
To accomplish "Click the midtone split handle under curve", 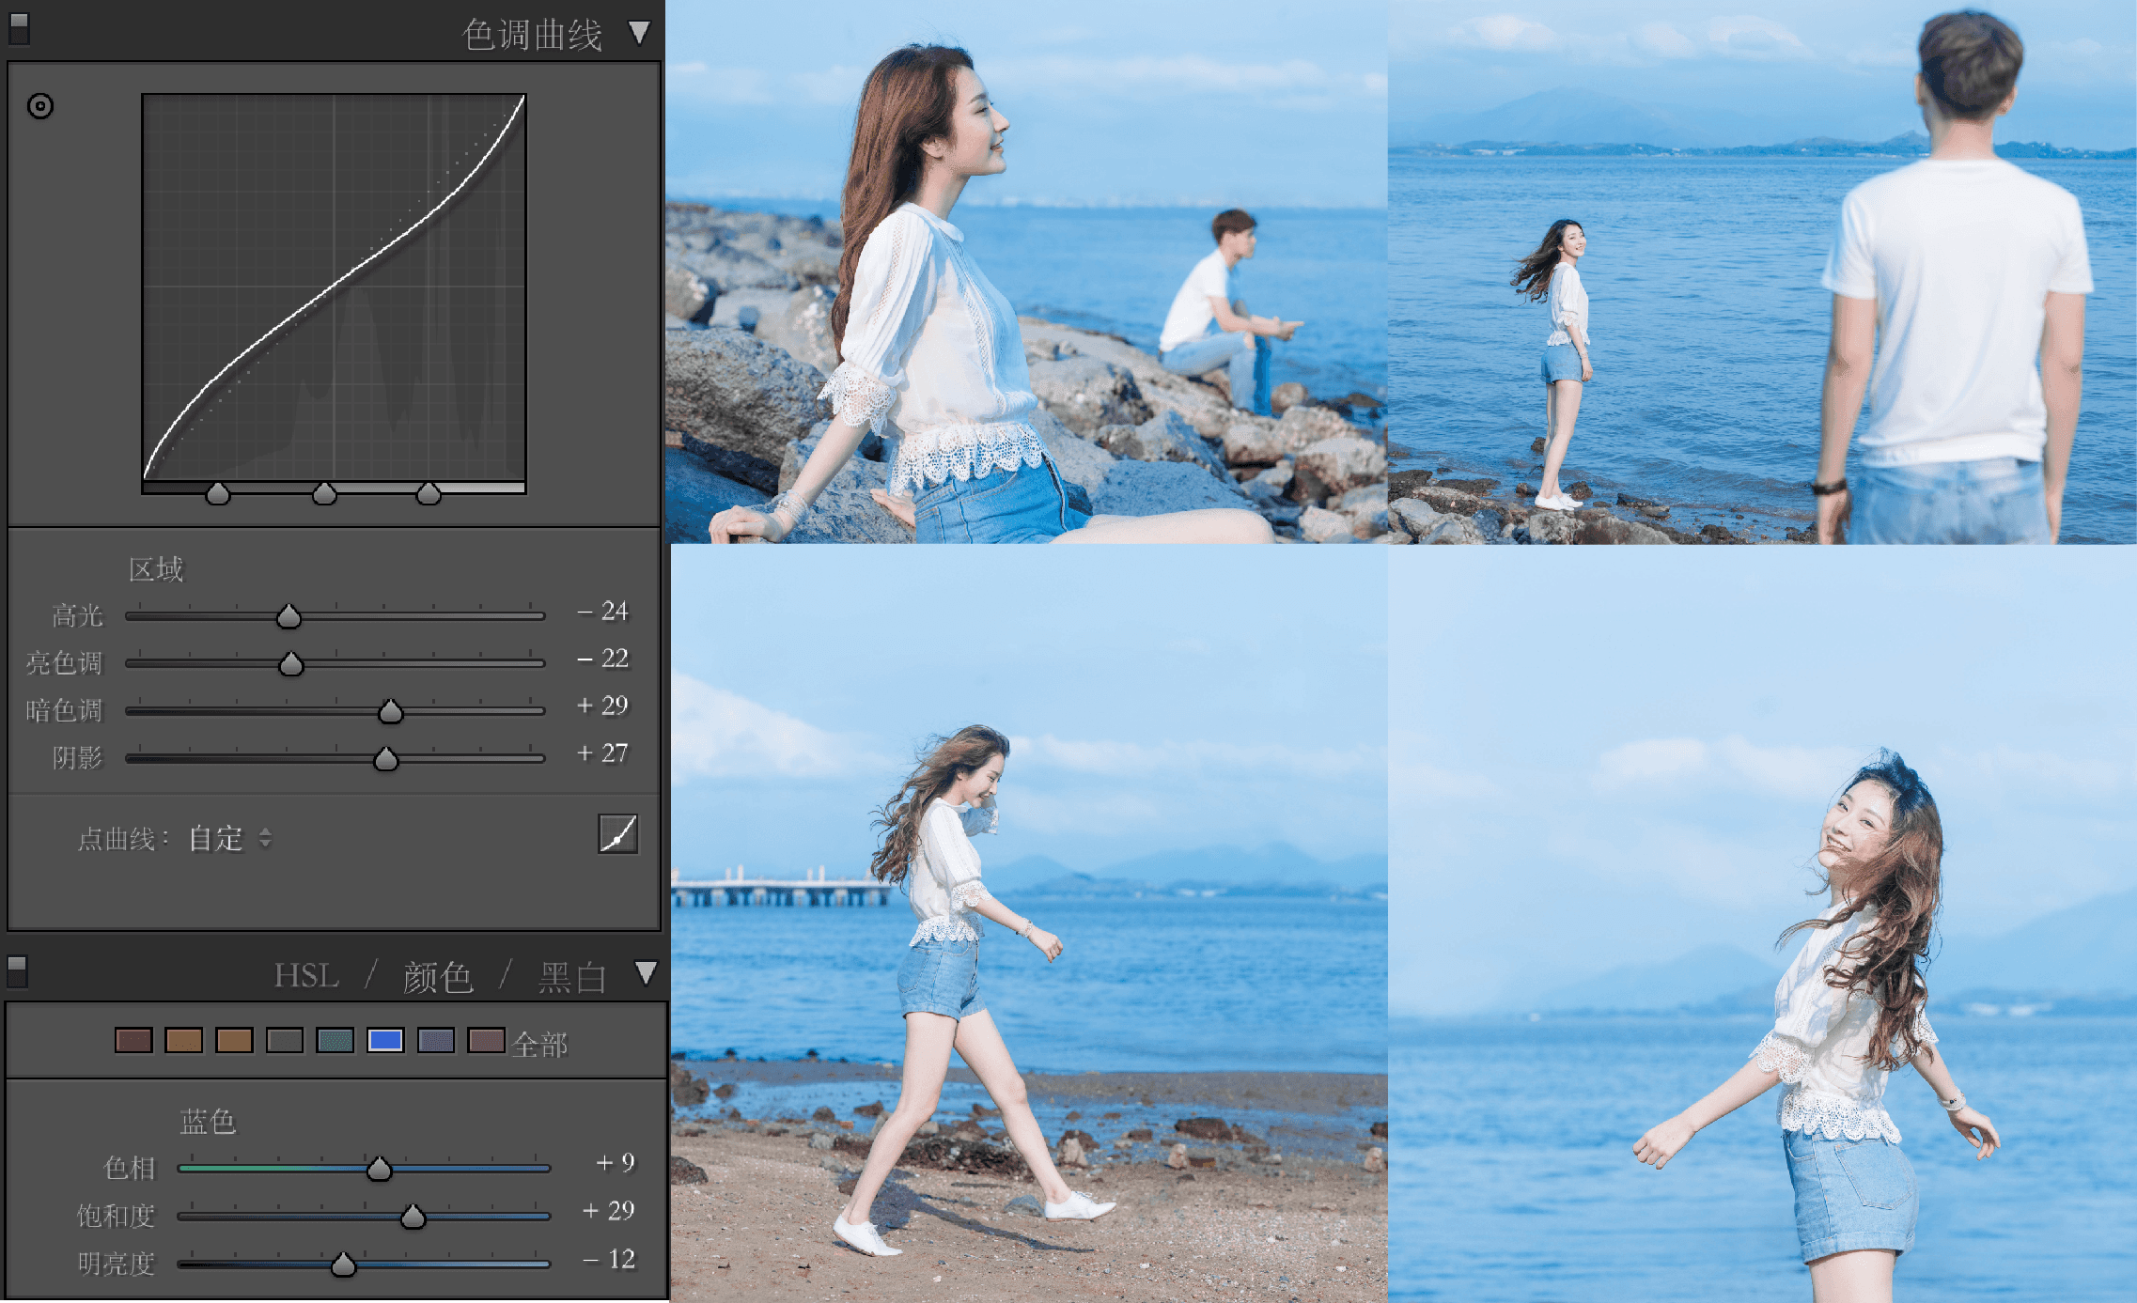I will [324, 493].
